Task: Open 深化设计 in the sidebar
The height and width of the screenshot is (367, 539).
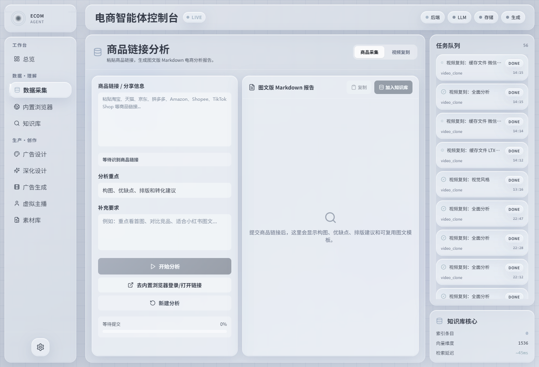Action: (x=40, y=170)
